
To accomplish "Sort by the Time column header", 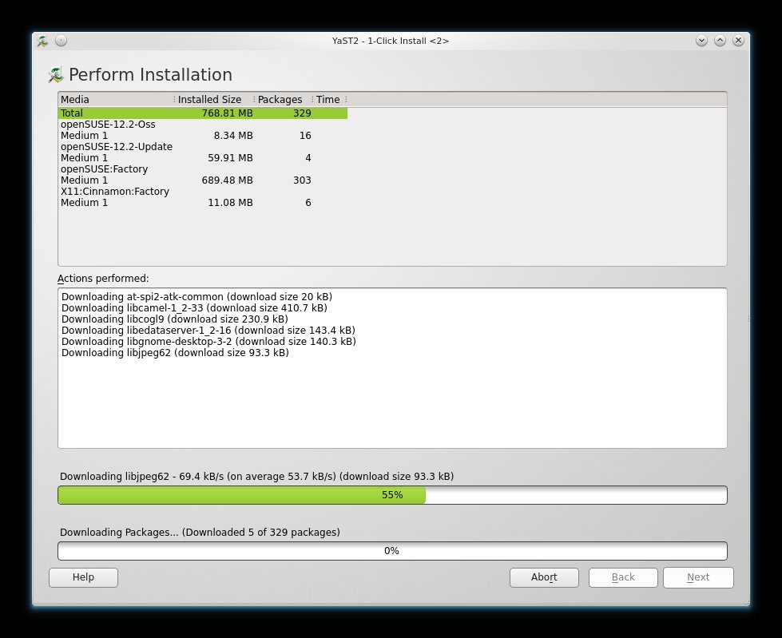I will [330, 99].
